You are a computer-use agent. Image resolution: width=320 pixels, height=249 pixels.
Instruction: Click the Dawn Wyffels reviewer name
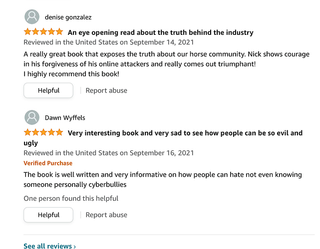pyautogui.click(x=65, y=118)
